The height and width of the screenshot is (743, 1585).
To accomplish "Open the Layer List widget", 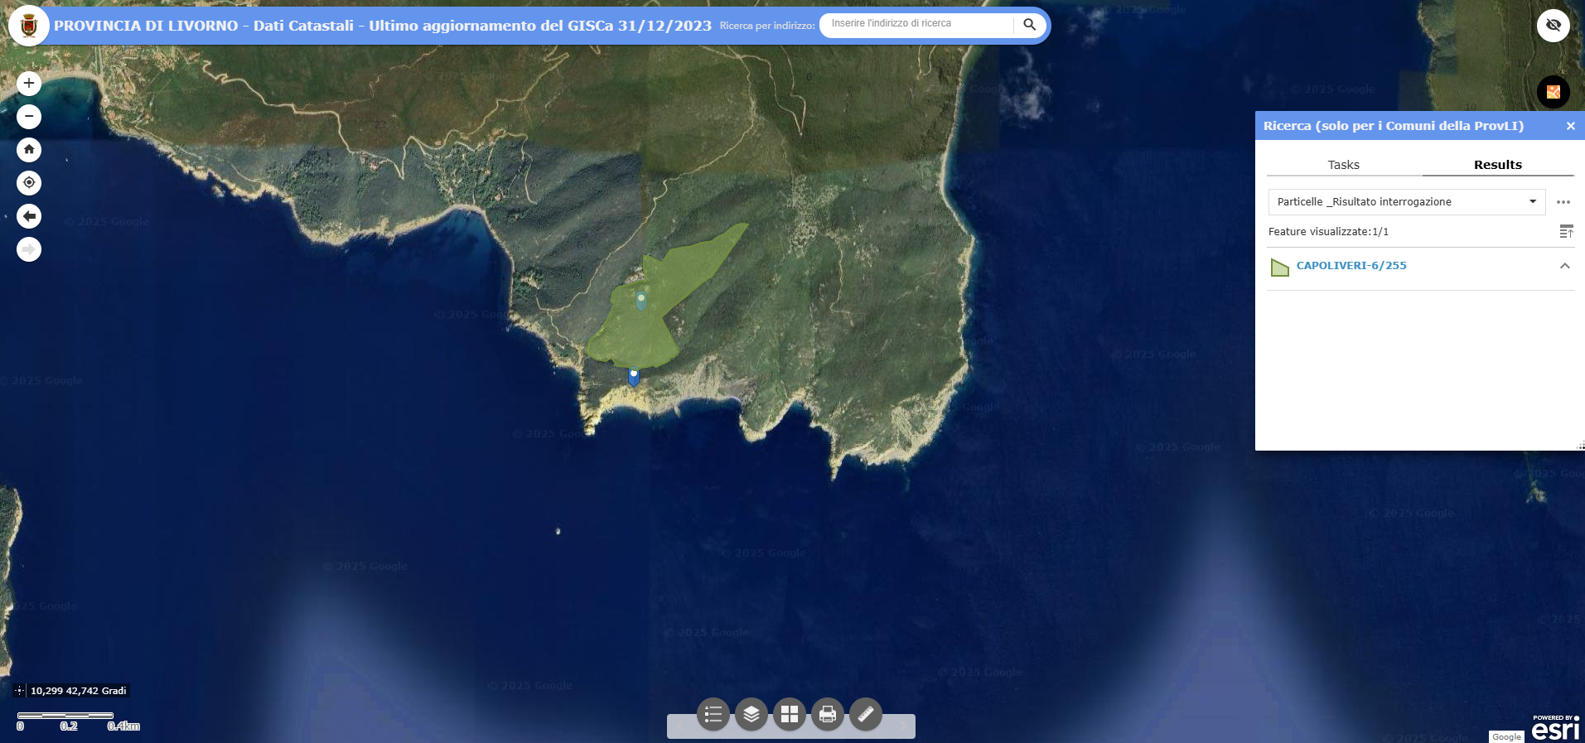I will (751, 714).
